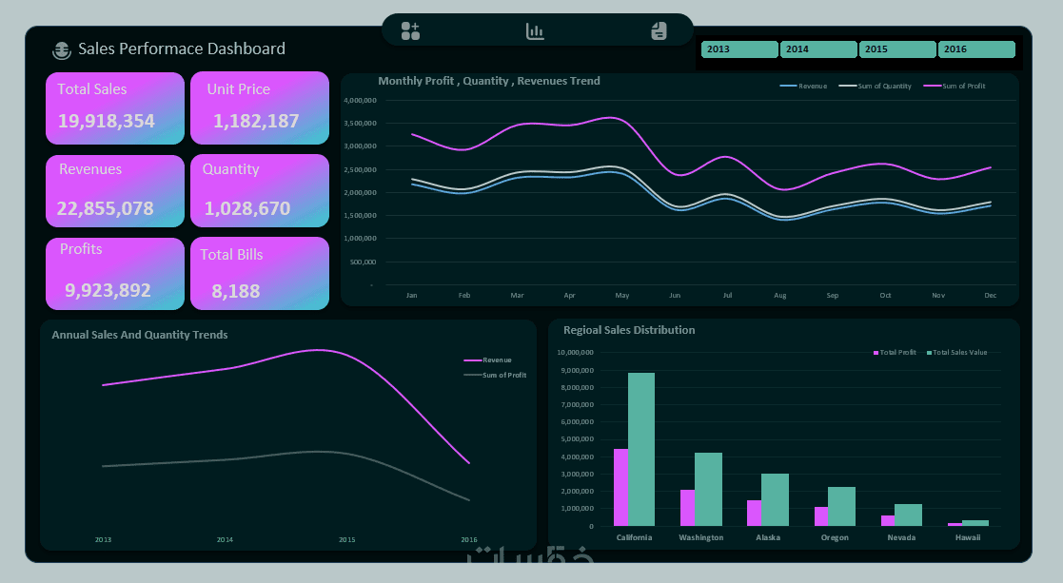Viewport: 1063px width, 583px height.
Task: Click the Total Sales KPI card
Action: click(x=115, y=108)
